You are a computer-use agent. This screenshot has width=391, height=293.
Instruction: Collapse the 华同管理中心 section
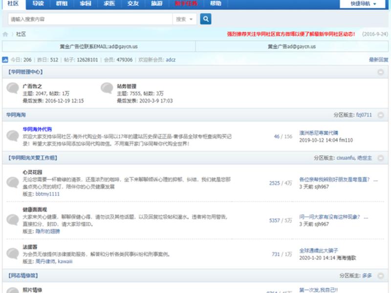coord(381,72)
